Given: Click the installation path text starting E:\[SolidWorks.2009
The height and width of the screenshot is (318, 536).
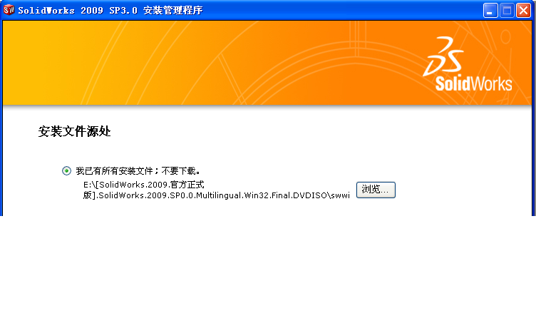Looking at the screenshot, I should 217,190.
